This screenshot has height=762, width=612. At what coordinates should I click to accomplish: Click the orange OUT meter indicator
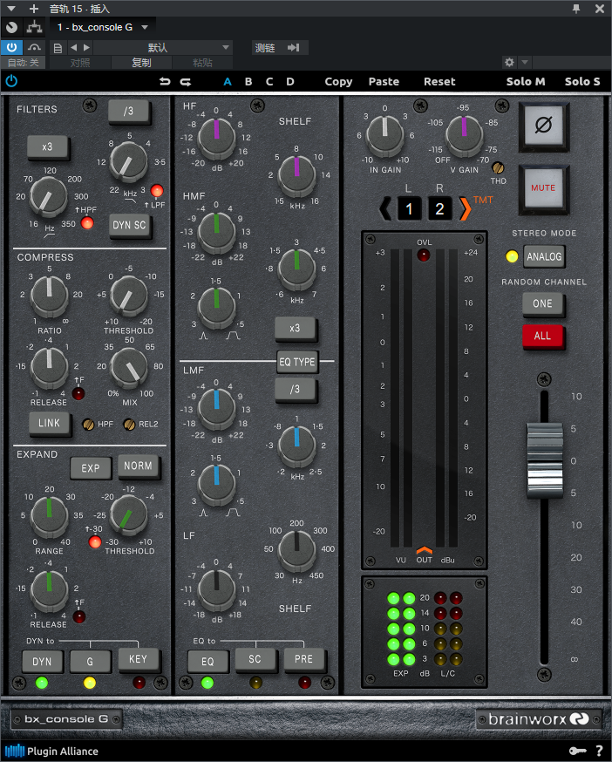[424, 550]
